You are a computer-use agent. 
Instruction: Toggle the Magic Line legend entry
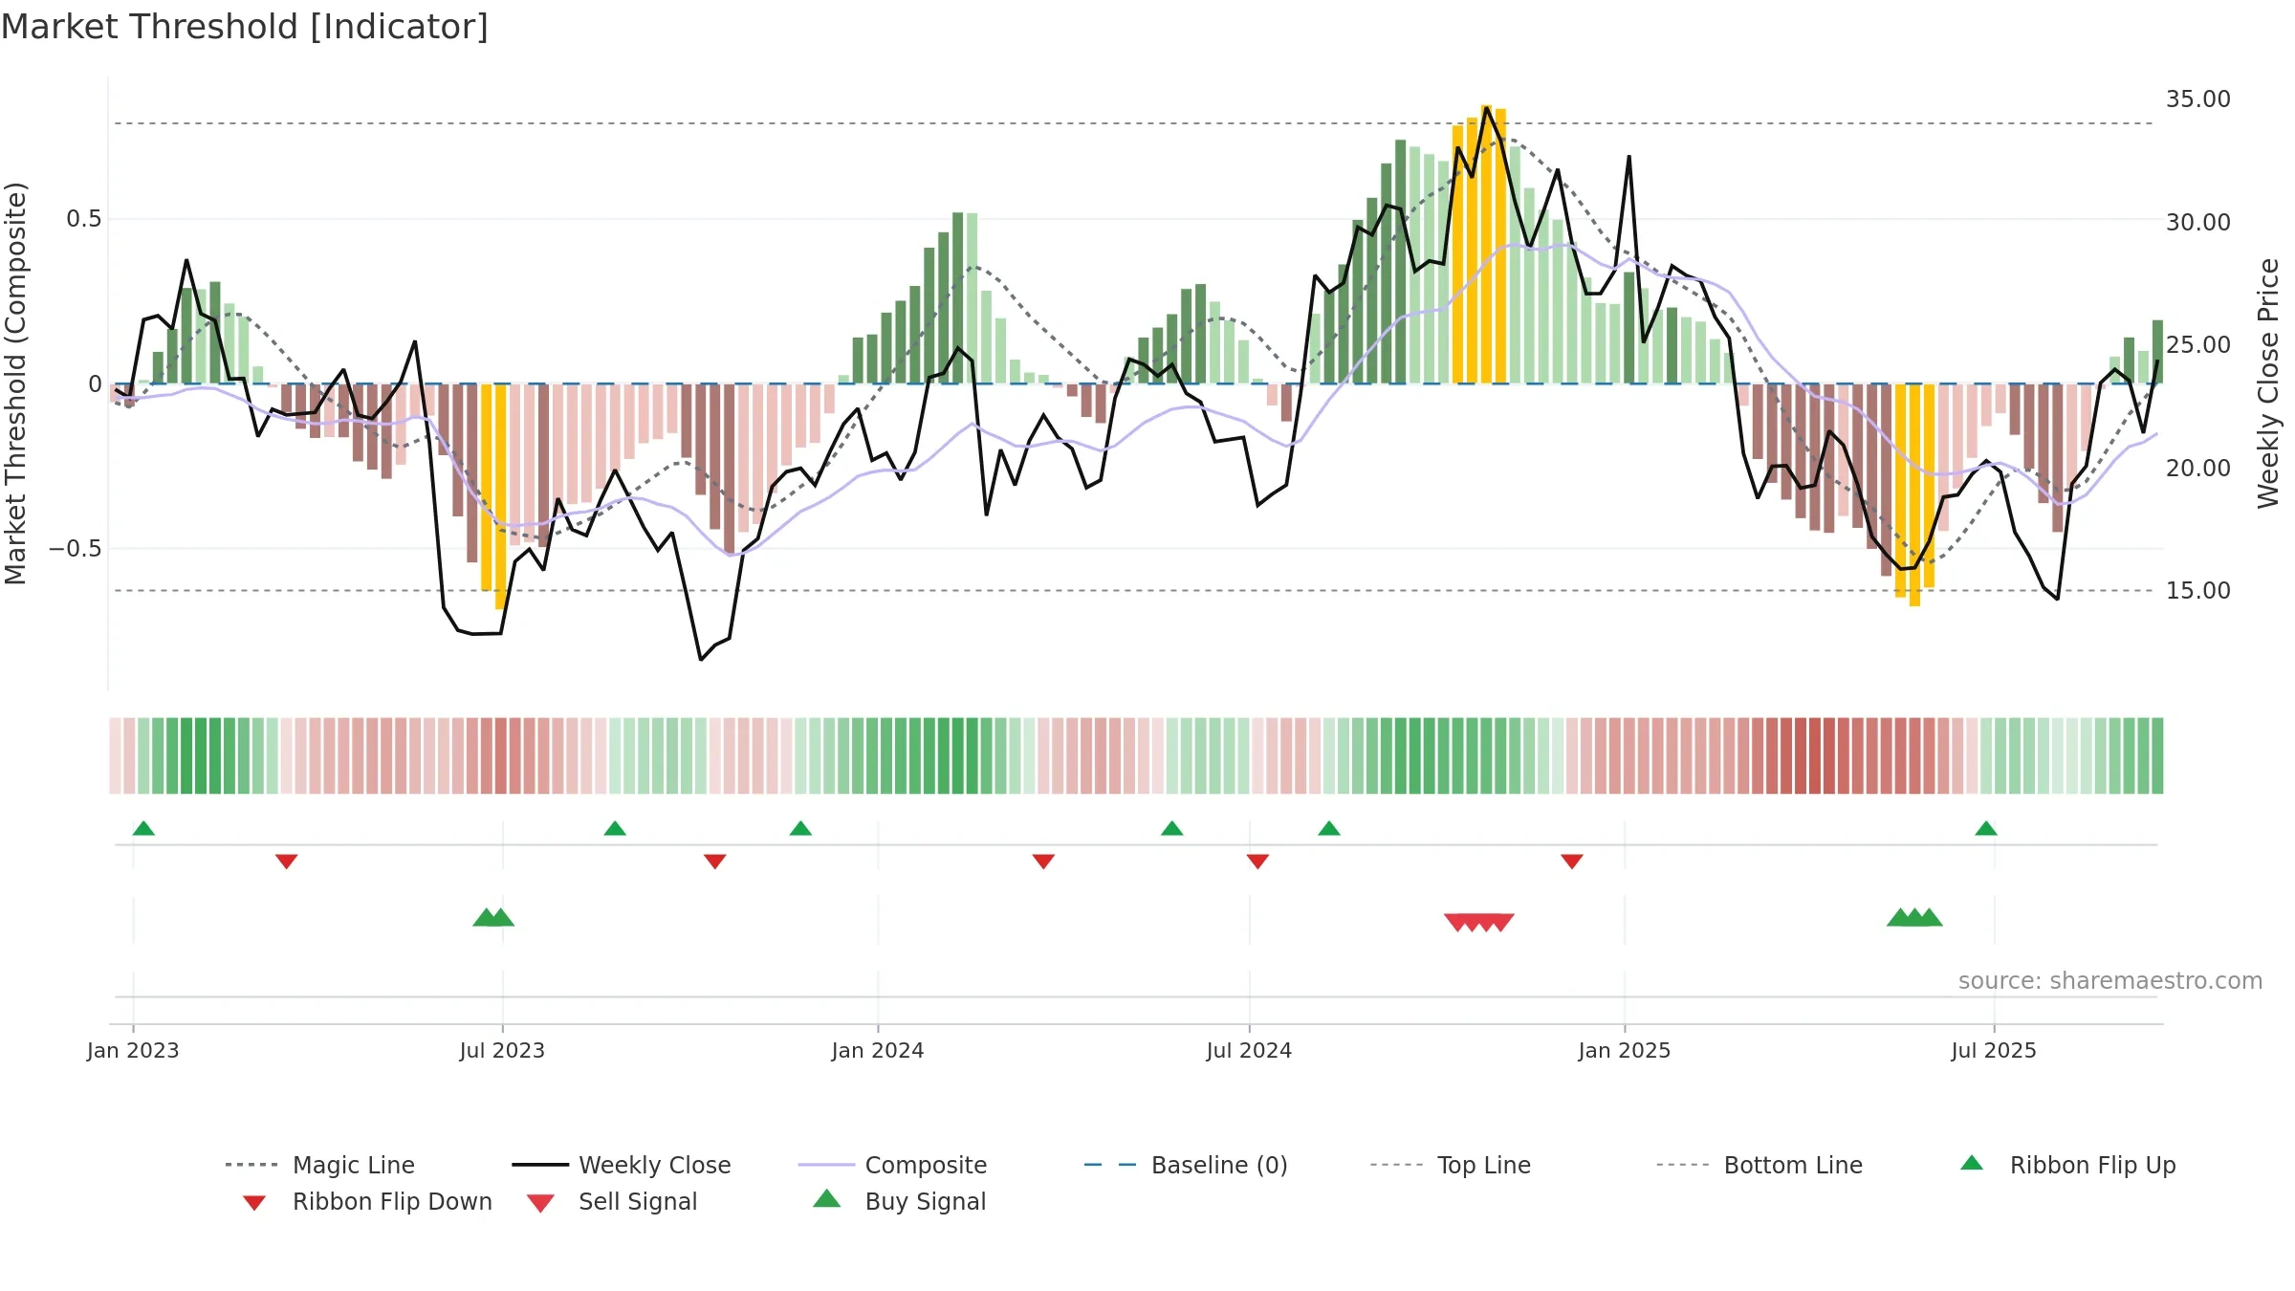click(x=319, y=1165)
